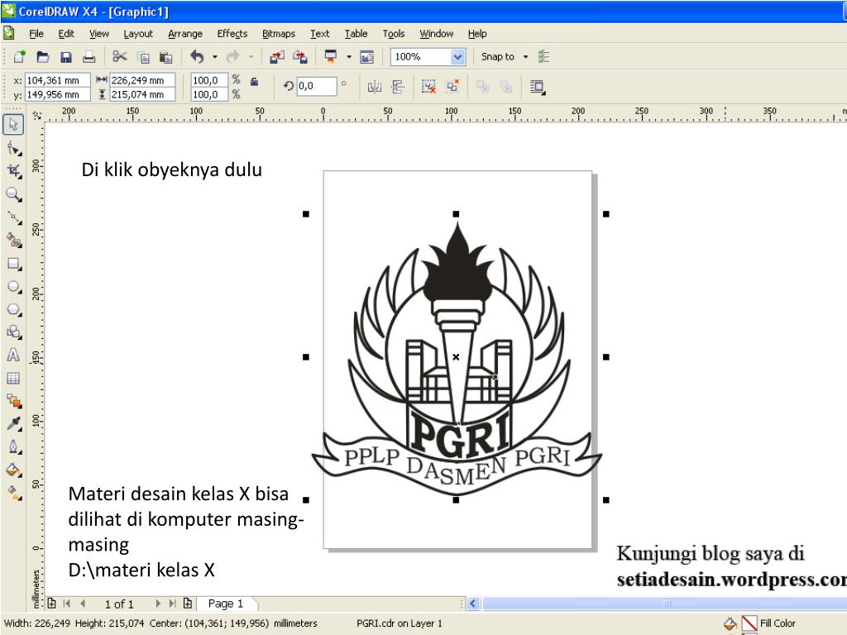Open the Arrange menu
847x635 pixels.
pyautogui.click(x=184, y=33)
